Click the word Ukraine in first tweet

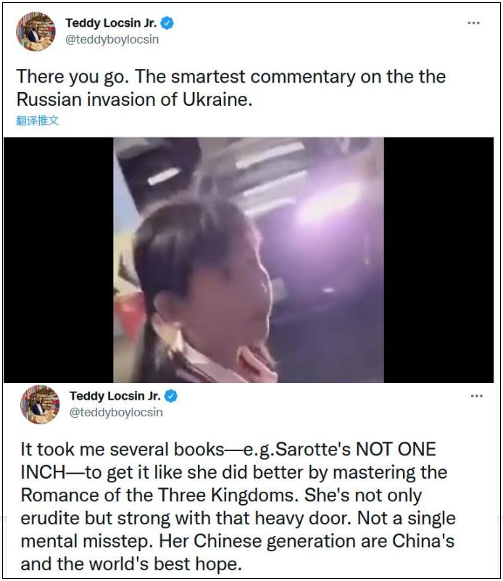pyautogui.click(x=217, y=99)
